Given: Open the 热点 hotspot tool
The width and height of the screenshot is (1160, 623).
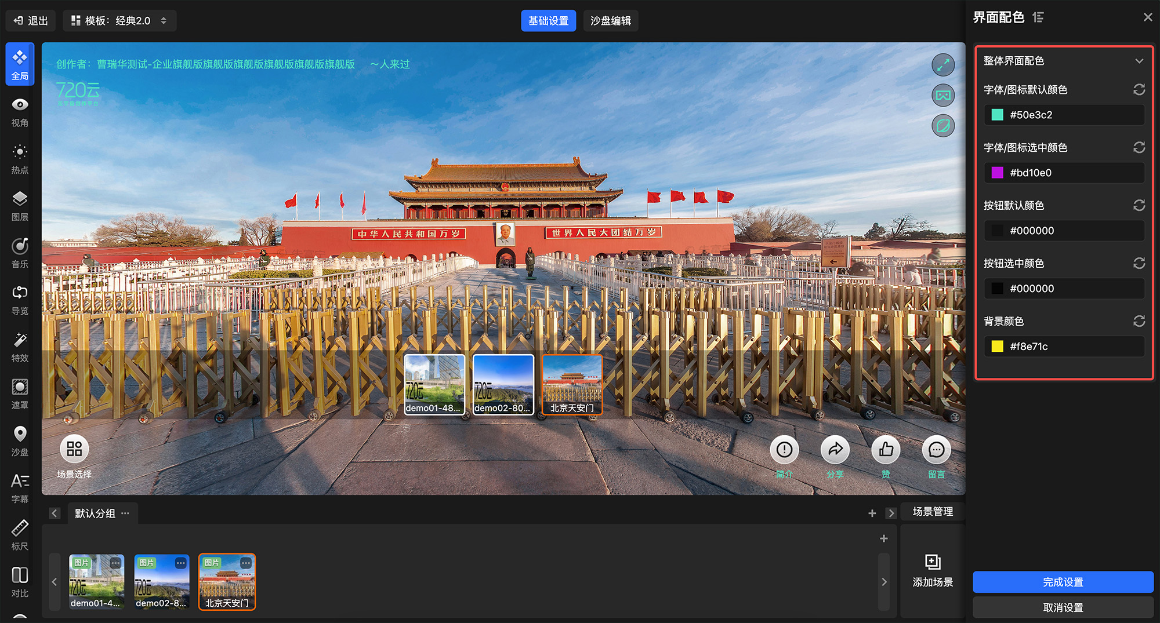Looking at the screenshot, I should click(x=20, y=158).
